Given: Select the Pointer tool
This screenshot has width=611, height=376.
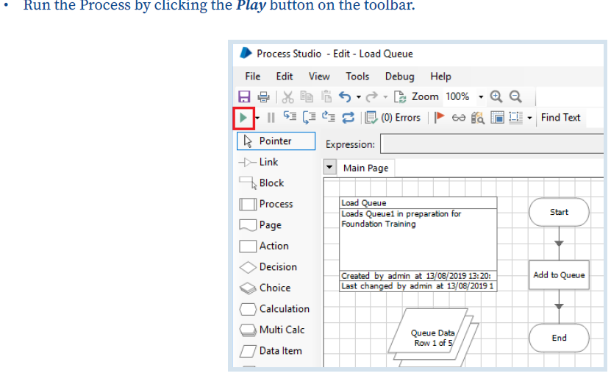Looking at the screenshot, I should [x=276, y=141].
